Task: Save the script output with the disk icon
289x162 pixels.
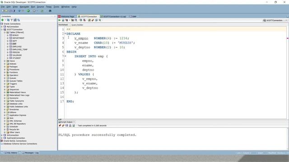Action: (67, 126)
